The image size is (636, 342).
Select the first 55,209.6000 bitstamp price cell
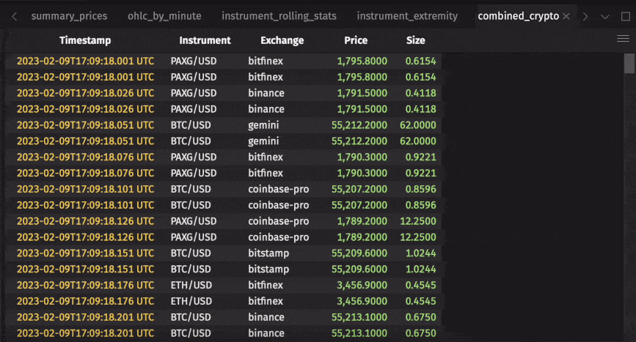coord(359,253)
